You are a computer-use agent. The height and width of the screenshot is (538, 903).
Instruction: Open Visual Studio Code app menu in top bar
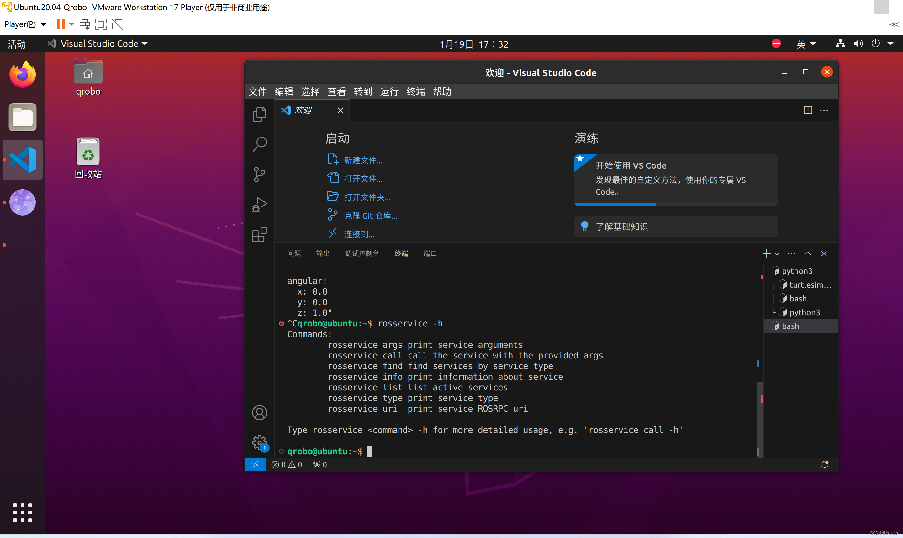pos(97,44)
